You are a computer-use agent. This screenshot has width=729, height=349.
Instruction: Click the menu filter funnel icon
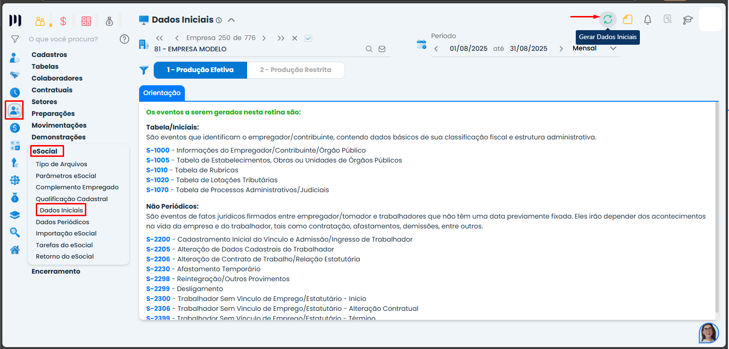(x=15, y=39)
